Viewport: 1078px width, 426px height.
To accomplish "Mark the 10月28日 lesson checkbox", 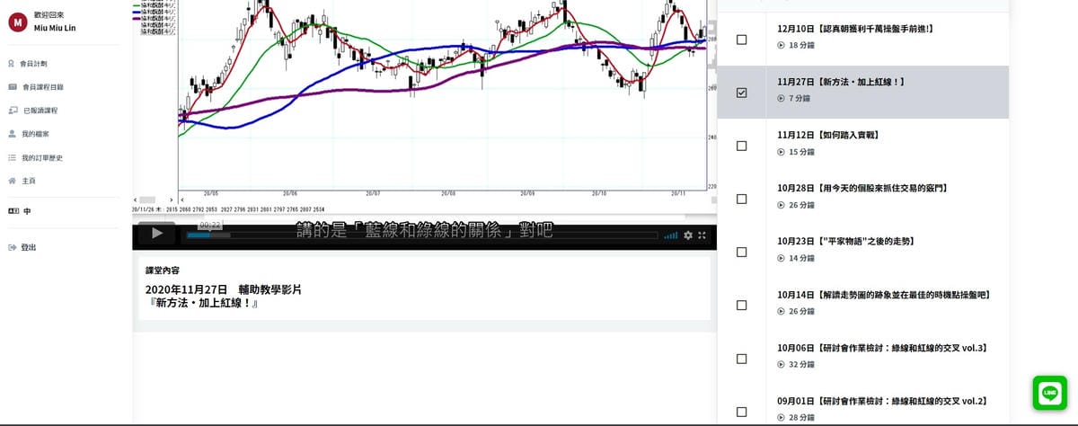I will tap(741, 199).
